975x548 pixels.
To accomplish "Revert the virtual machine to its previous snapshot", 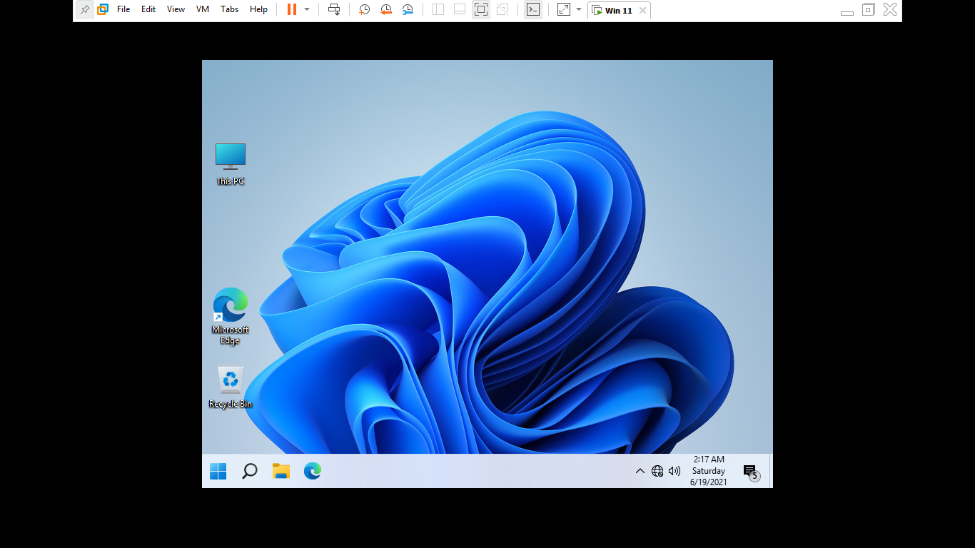I will coord(386,10).
